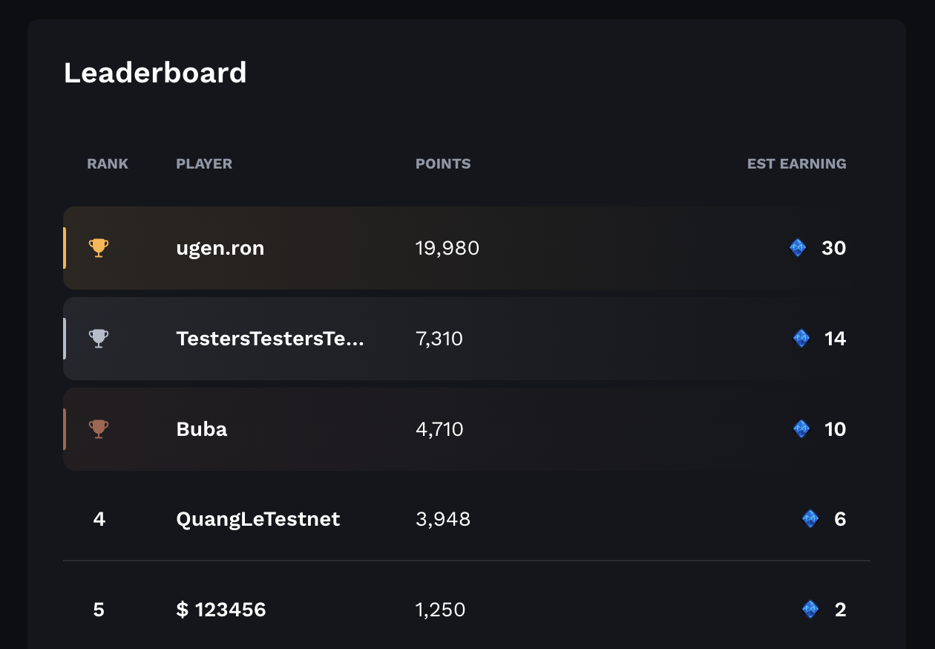Click the bronze trophy icon for Buba

98,429
